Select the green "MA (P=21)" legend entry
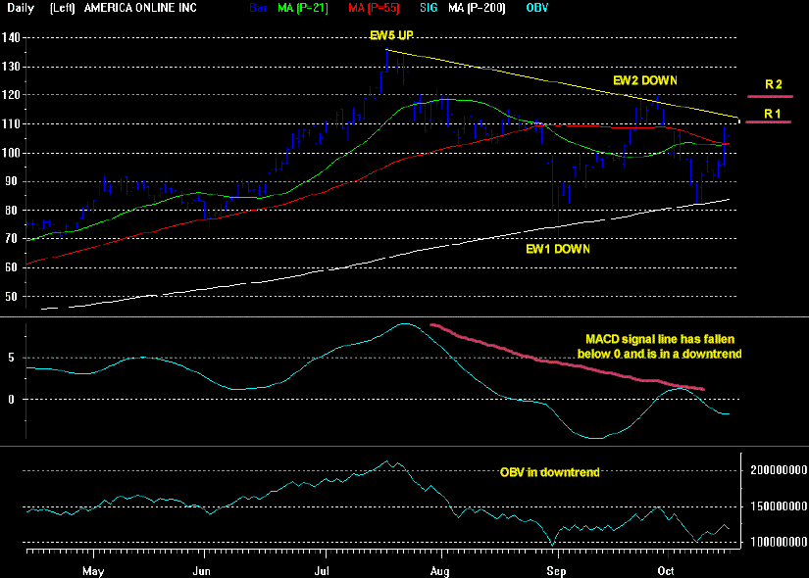Viewport: 809px width, 578px height. tap(303, 8)
